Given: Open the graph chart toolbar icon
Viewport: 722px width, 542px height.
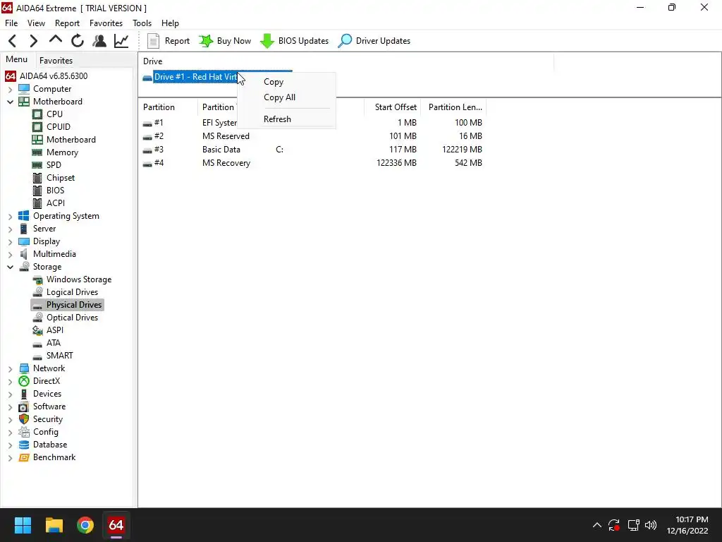Looking at the screenshot, I should coord(121,41).
